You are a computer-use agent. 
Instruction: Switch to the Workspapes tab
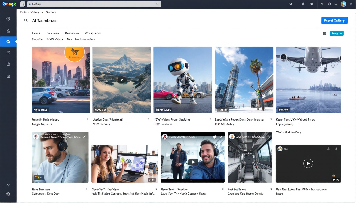click(x=93, y=33)
